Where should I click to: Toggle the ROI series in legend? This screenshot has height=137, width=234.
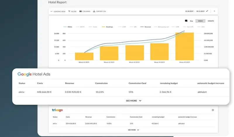click(201, 27)
